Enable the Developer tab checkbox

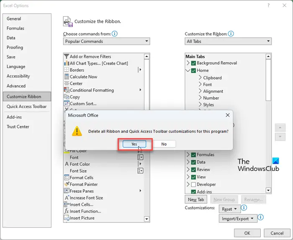click(193, 184)
